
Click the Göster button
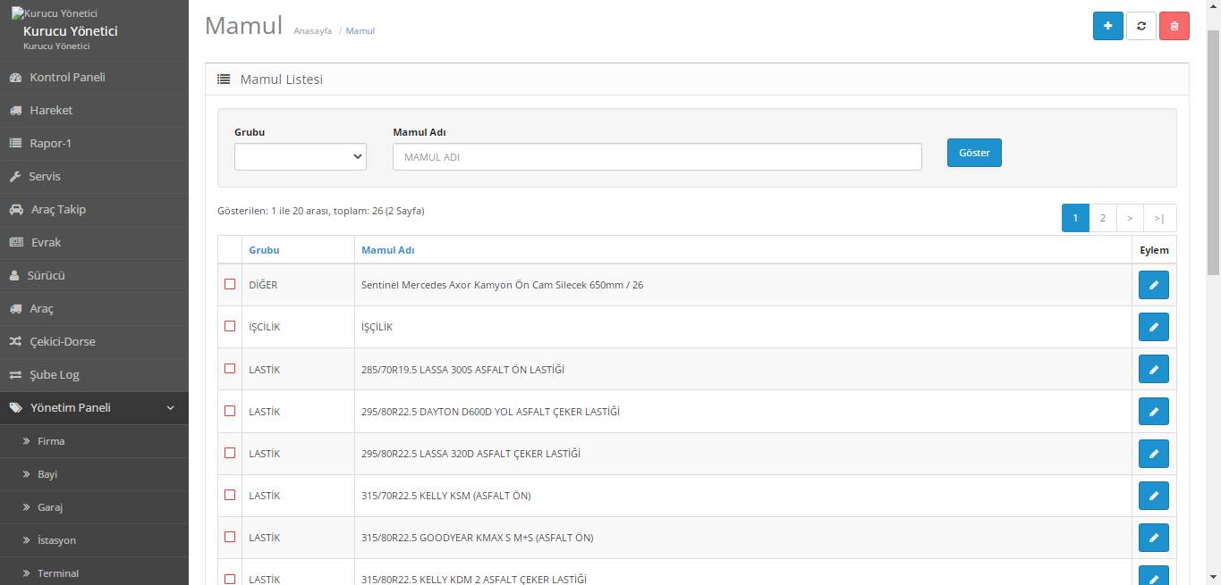tap(974, 153)
